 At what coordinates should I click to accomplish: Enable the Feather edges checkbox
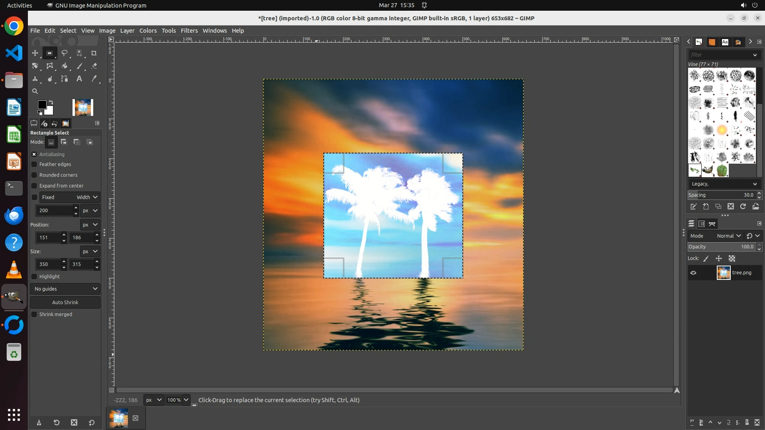click(x=34, y=164)
